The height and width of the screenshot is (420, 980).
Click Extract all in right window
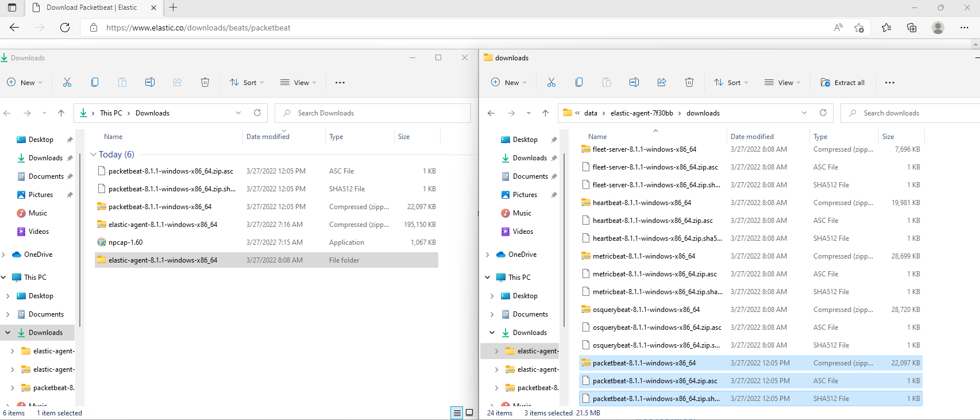click(x=843, y=83)
